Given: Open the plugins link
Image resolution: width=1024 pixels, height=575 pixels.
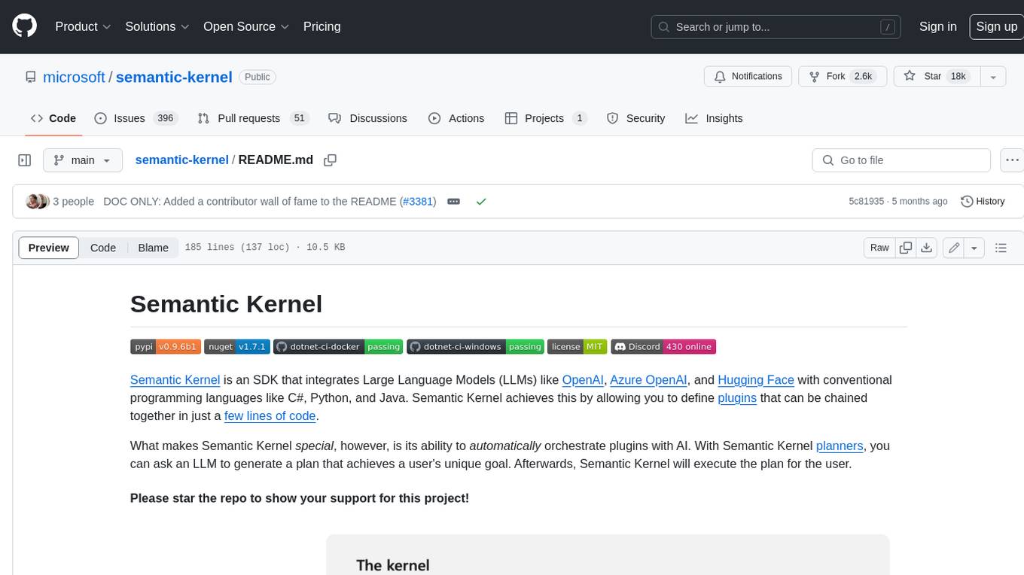Looking at the screenshot, I should 737,398.
